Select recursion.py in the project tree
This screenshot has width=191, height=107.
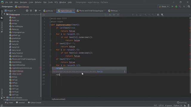[x=16, y=62]
